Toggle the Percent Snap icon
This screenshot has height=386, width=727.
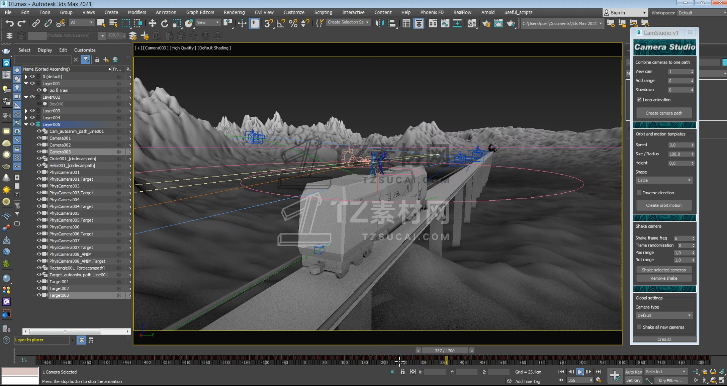[293, 23]
